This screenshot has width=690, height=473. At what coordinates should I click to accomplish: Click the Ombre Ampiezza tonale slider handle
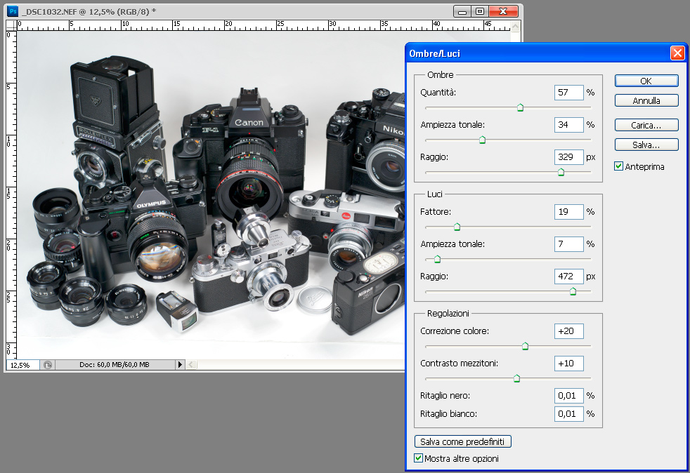coord(482,140)
